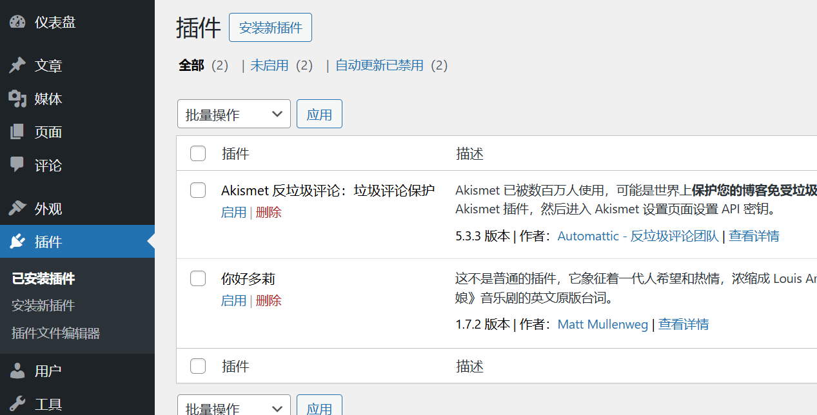817x415 pixels.
Task: 启用 the Akismet plugin via its link
Action: (x=233, y=211)
